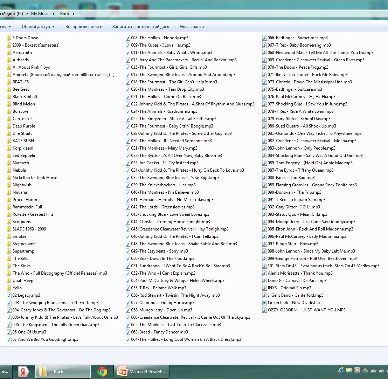This screenshot has width=388, height=379.
Task: Expand the drive D: breadcrumb arrow
Action: (x=27, y=14)
